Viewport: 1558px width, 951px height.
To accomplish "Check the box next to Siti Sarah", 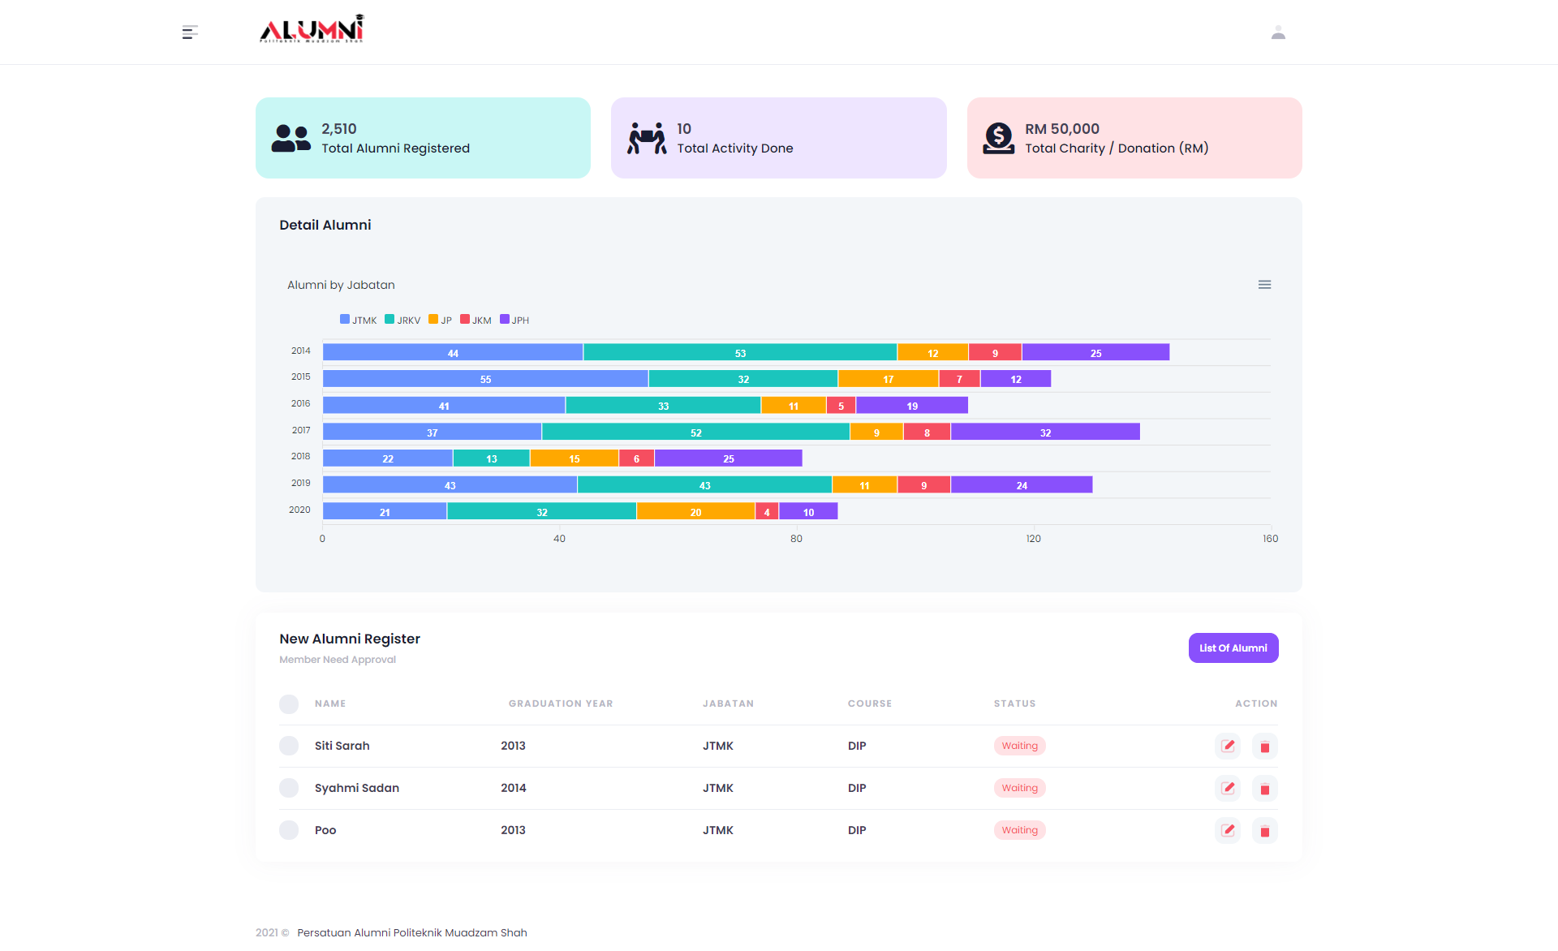I will point(289,746).
